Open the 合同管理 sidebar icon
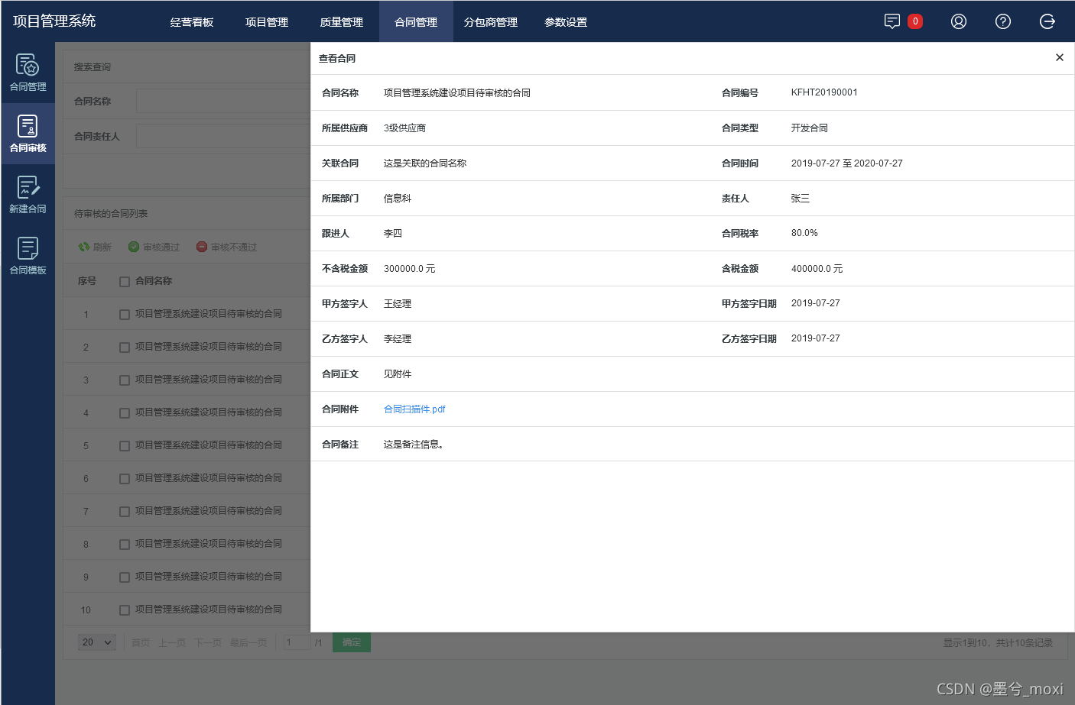This screenshot has width=1075, height=705. [x=28, y=73]
